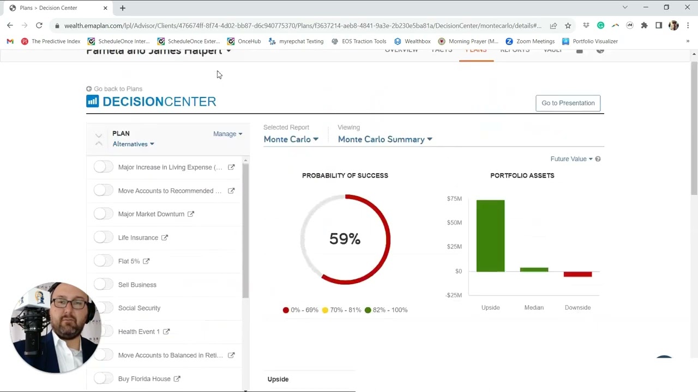
Task: Open the Grammarly extension icon
Action: tap(600, 26)
